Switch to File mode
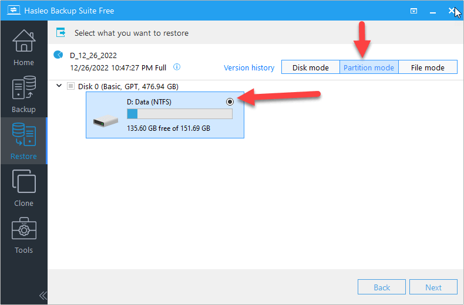 [x=428, y=67]
